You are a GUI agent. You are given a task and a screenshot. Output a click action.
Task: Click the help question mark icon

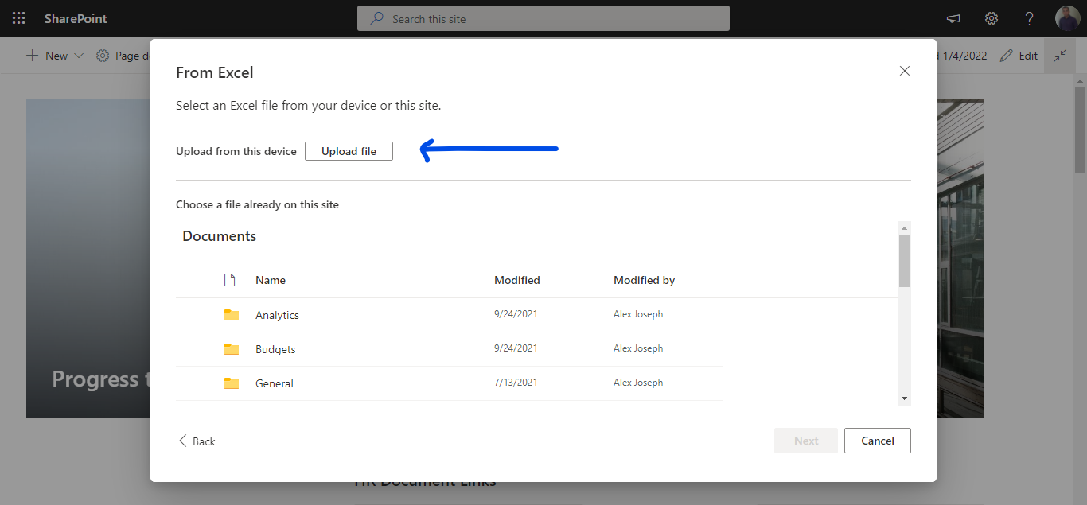pos(1029,18)
